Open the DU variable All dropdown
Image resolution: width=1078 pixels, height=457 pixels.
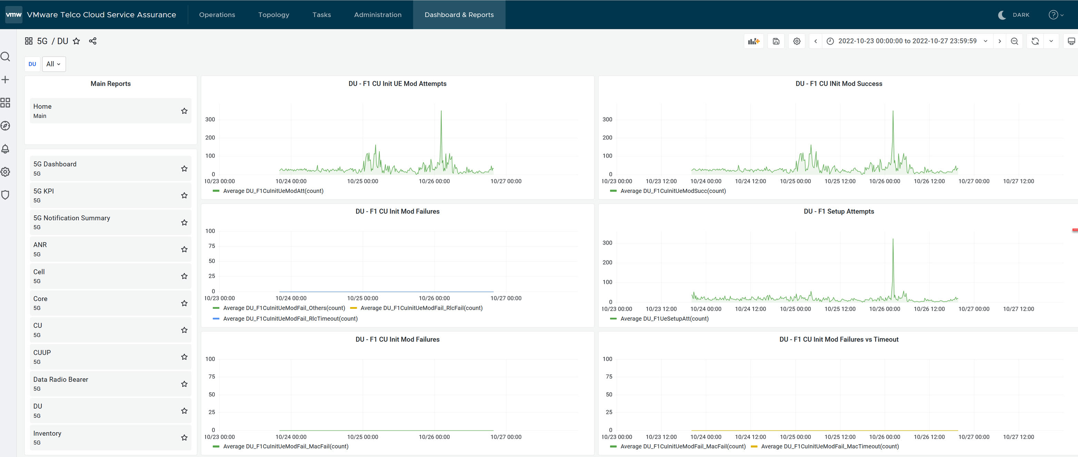pos(54,64)
